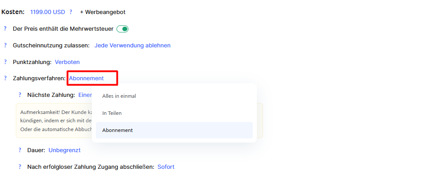Open the Punktzahlung Verboten selector

[67, 62]
